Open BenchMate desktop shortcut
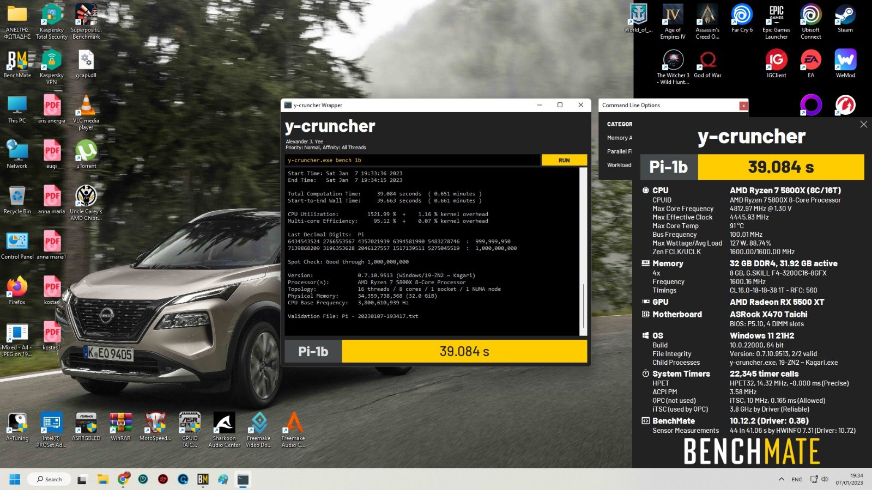The height and width of the screenshot is (490, 872). tap(17, 64)
